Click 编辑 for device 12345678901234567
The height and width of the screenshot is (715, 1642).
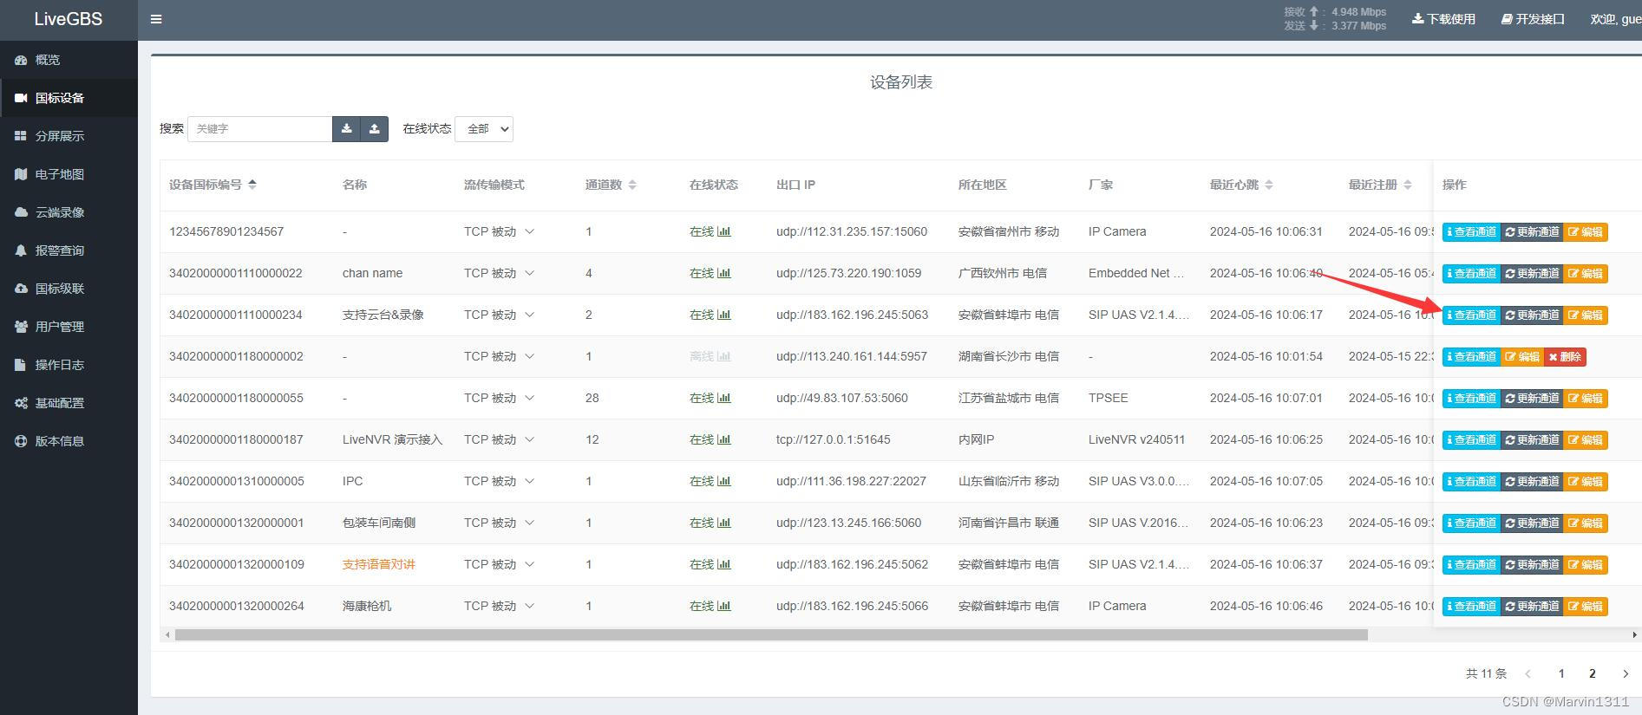[1586, 232]
